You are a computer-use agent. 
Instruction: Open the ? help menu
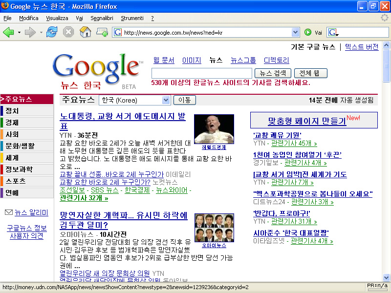coord(152,18)
